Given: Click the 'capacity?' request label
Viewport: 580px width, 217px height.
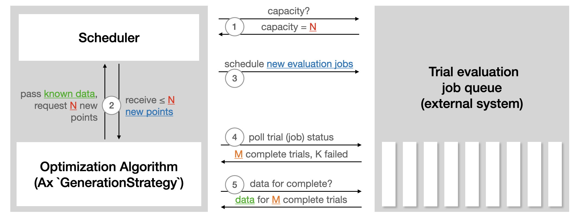Looking at the screenshot, I should coord(289,11).
